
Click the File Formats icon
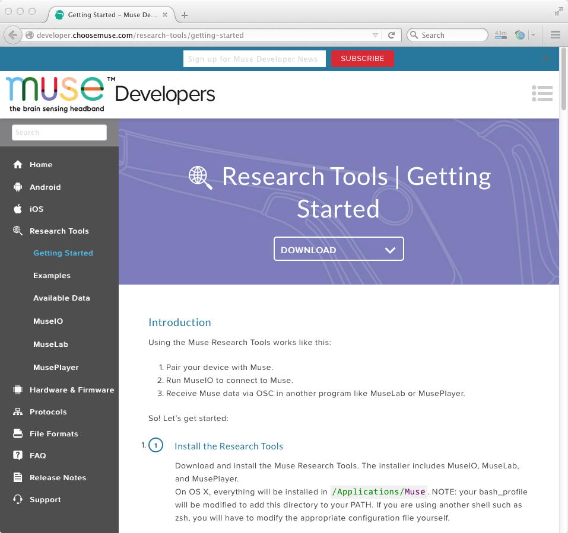click(x=18, y=433)
